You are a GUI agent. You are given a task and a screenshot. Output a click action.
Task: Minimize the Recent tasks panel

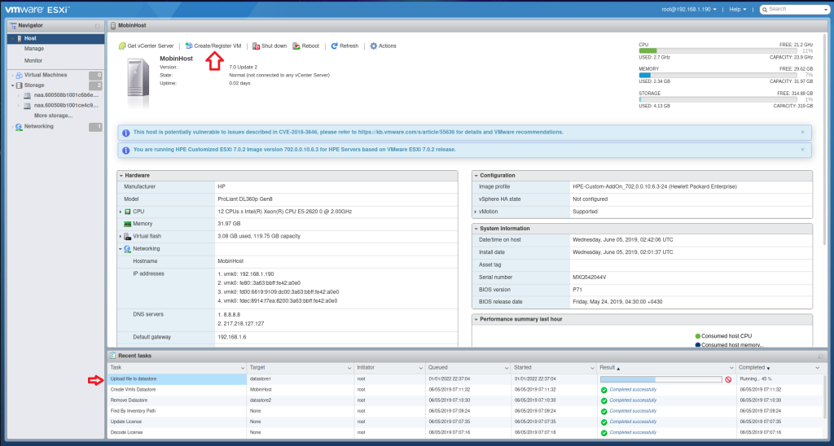tap(820, 356)
